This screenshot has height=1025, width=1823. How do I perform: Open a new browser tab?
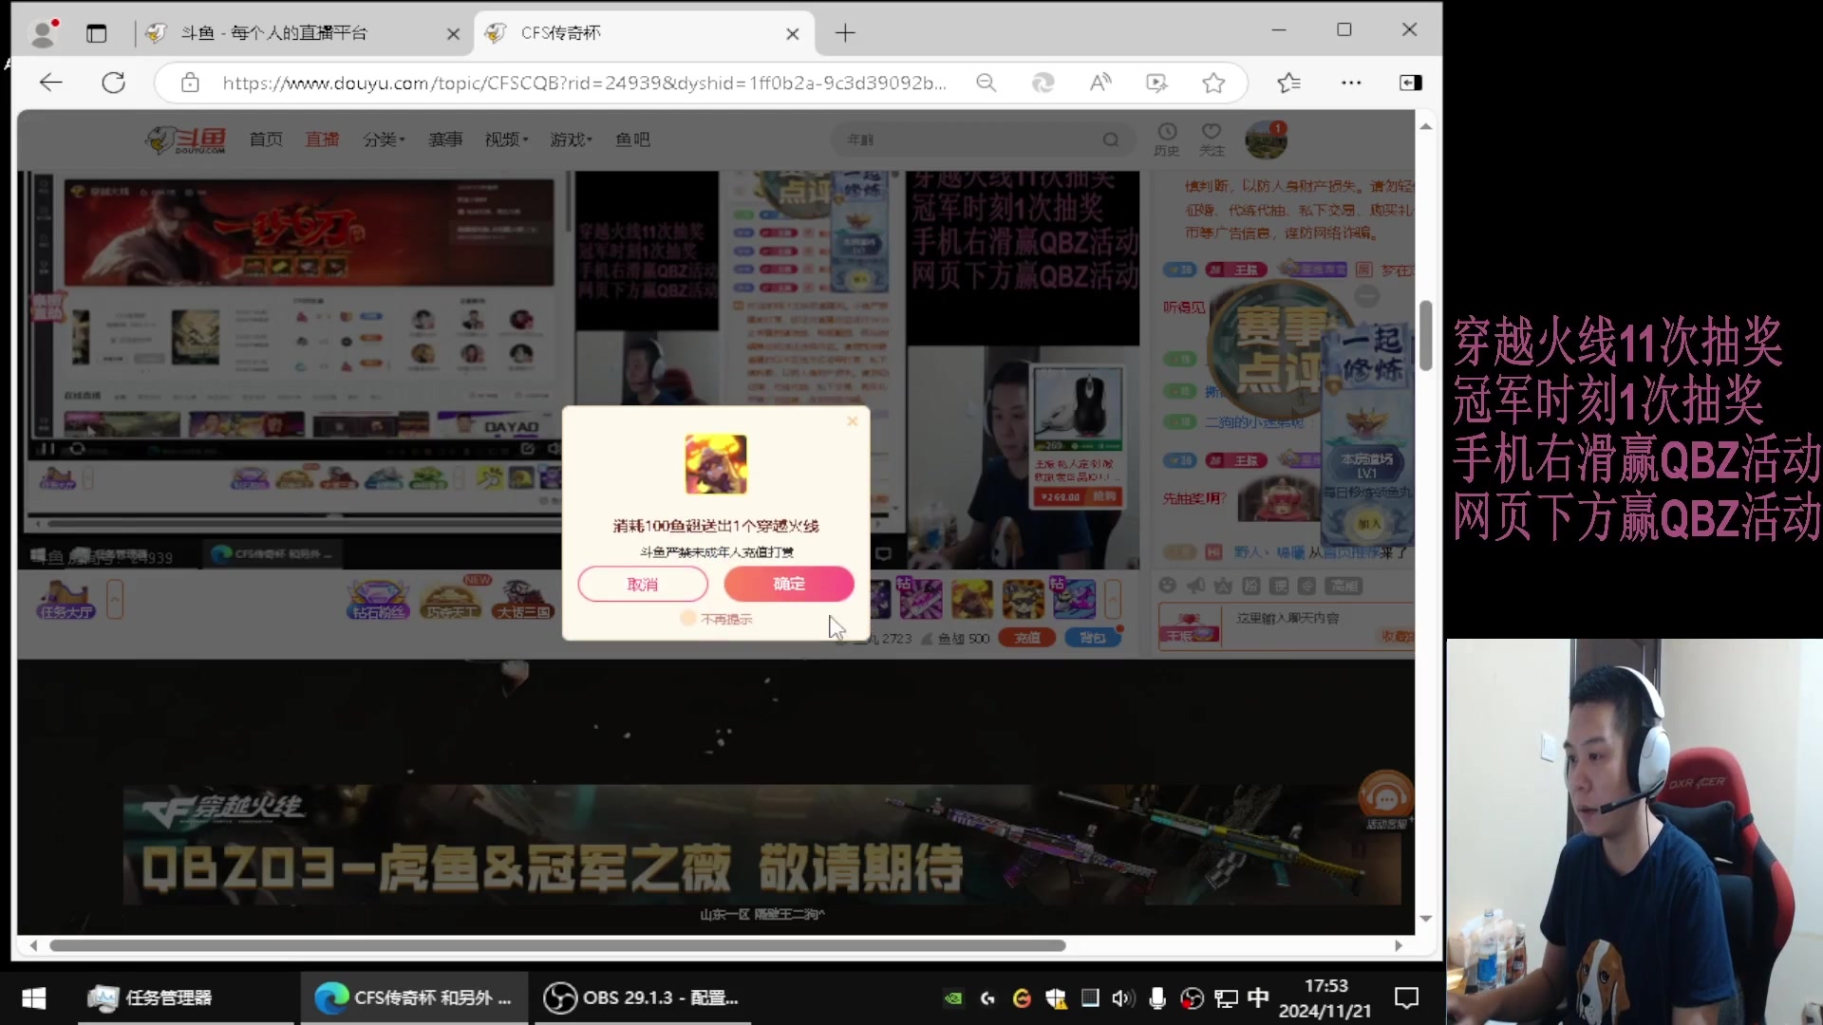pyautogui.click(x=845, y=33)
